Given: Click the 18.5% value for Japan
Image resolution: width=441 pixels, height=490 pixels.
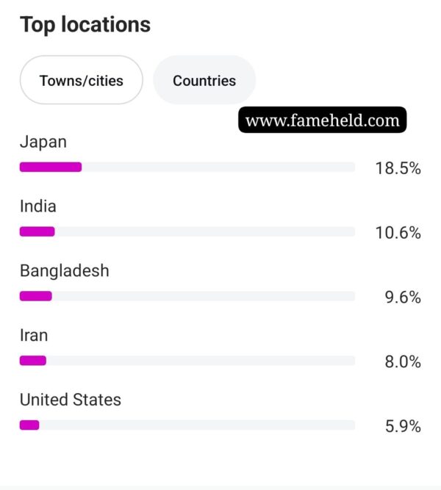Looking at the screenshot, I should 398,168.
